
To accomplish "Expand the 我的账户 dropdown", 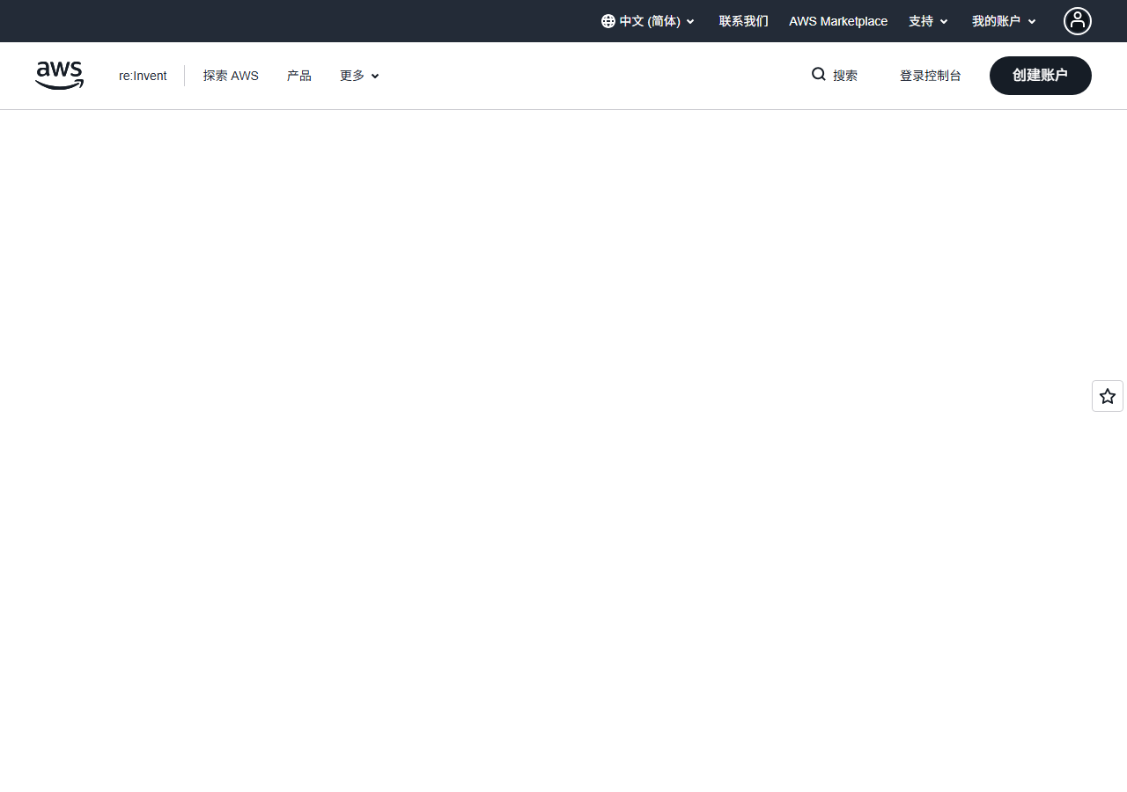I will tap(1005, 21).
